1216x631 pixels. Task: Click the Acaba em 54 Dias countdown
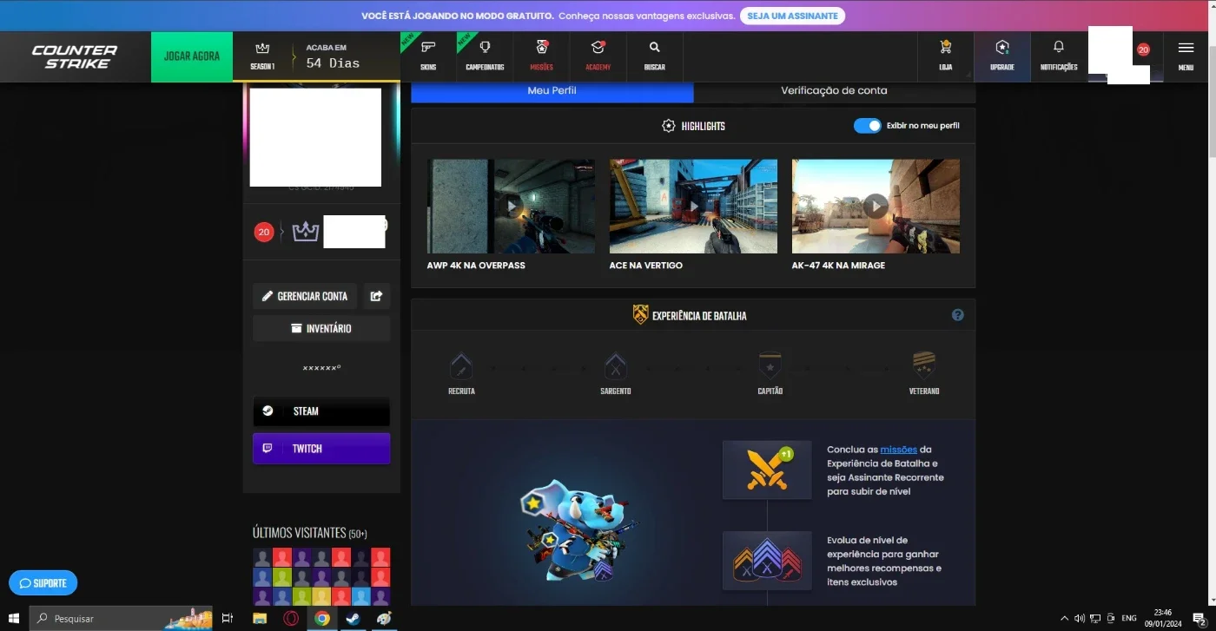tap(333, 56)
